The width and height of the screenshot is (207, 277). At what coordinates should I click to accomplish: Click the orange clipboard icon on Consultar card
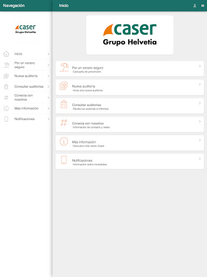pos(64,104)
